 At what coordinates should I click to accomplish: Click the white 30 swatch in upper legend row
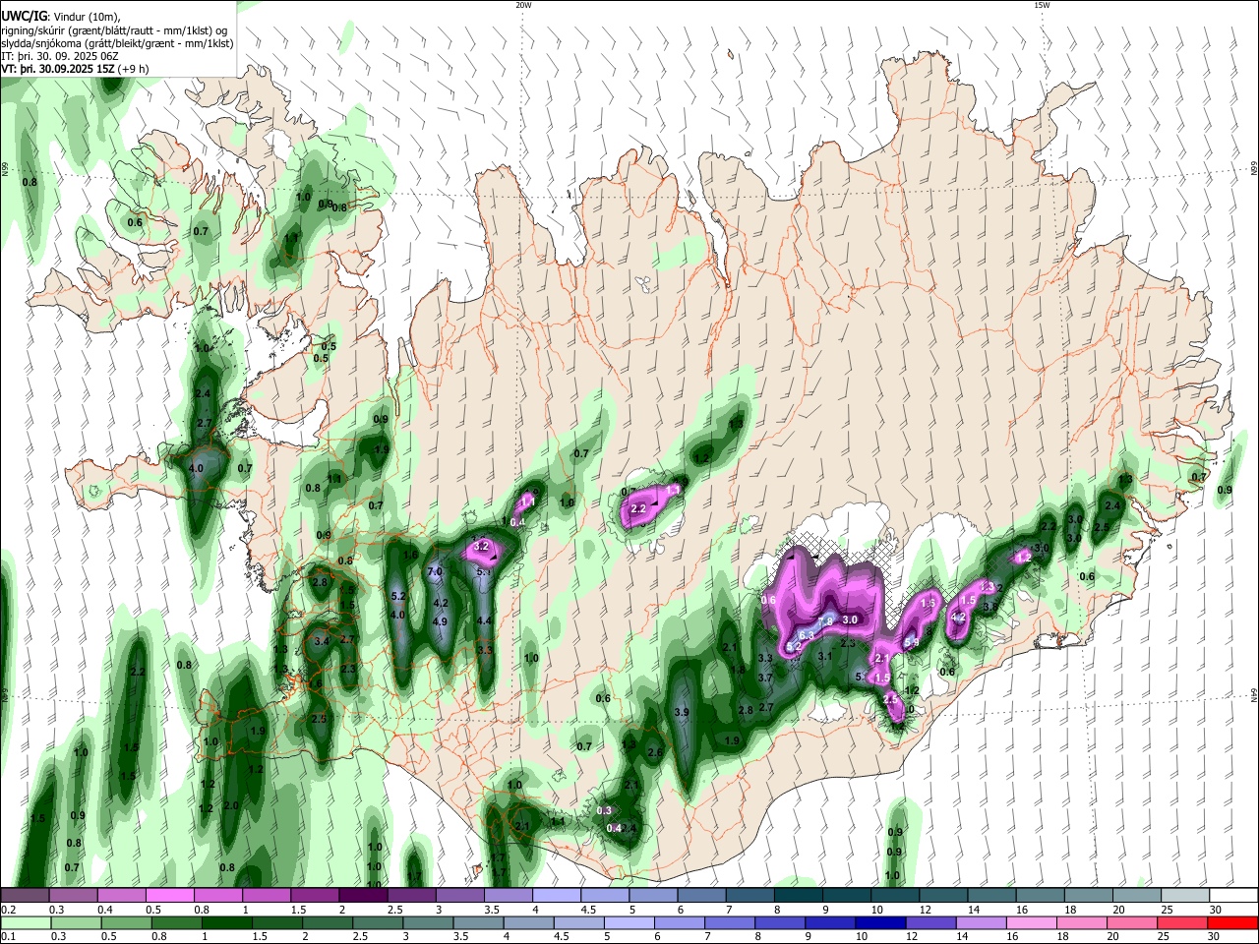tap(1233, 895)
